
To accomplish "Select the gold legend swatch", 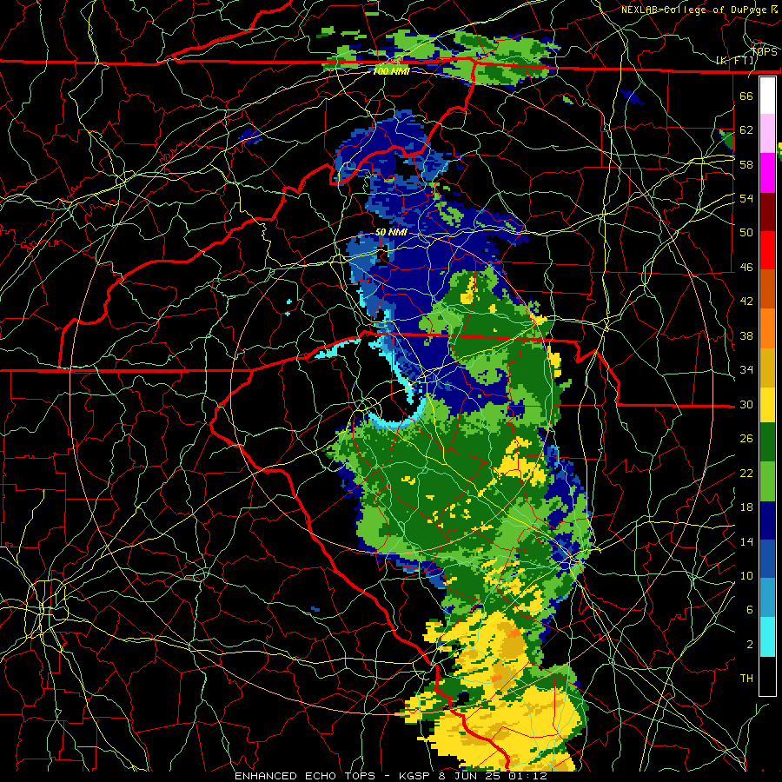I will pos(767,368).
